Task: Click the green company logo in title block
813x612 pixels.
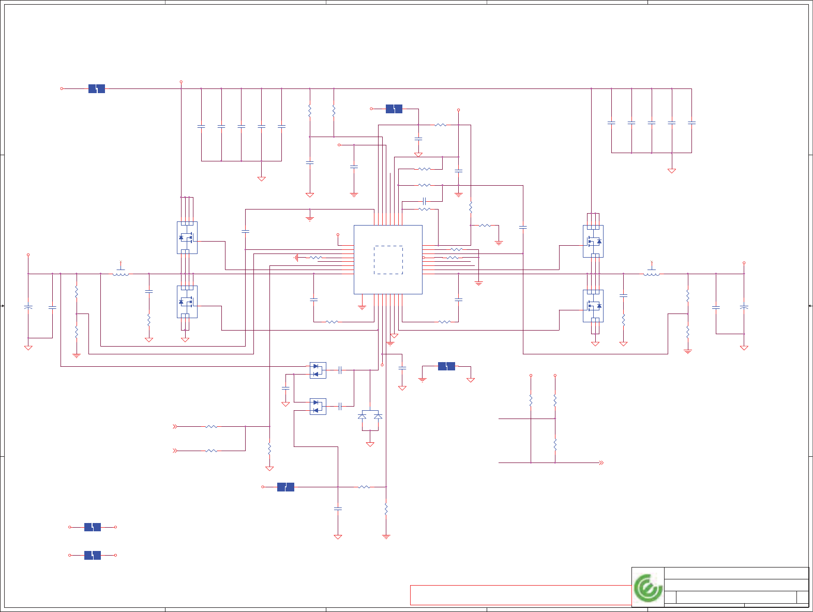Action: (648, 588)
